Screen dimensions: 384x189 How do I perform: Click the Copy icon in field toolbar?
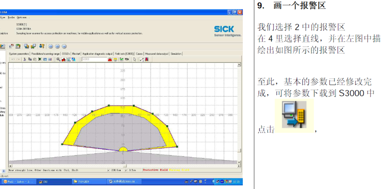[x=30, y=59]
